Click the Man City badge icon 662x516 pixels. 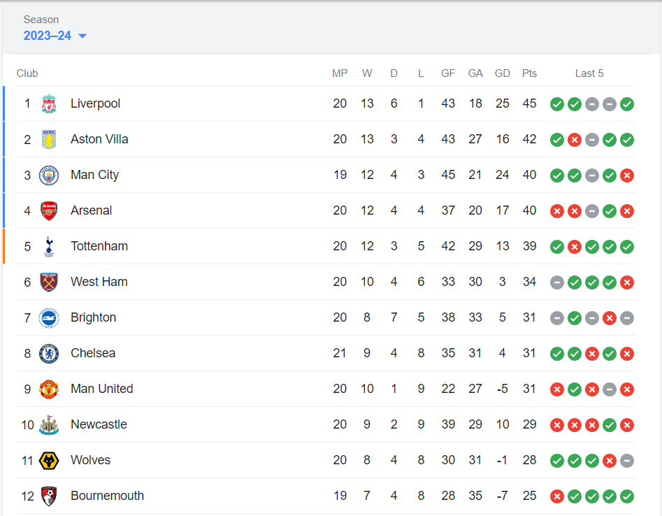pos(49,175)
